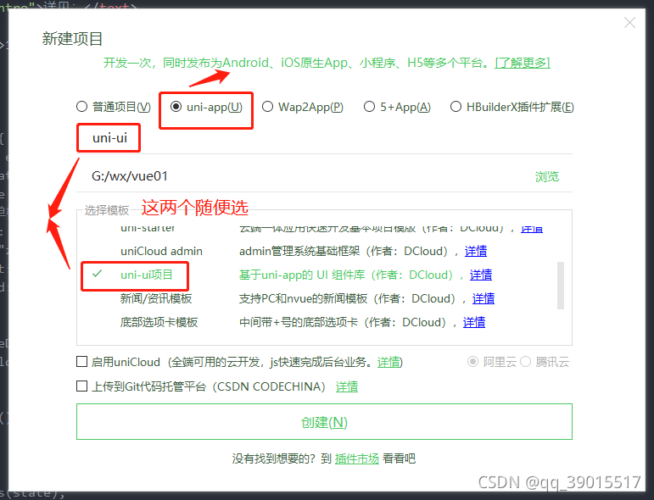The image size is (654, 500).
Task: Open 详情 link for 底部选项卡模板
Action: (474, 323)
